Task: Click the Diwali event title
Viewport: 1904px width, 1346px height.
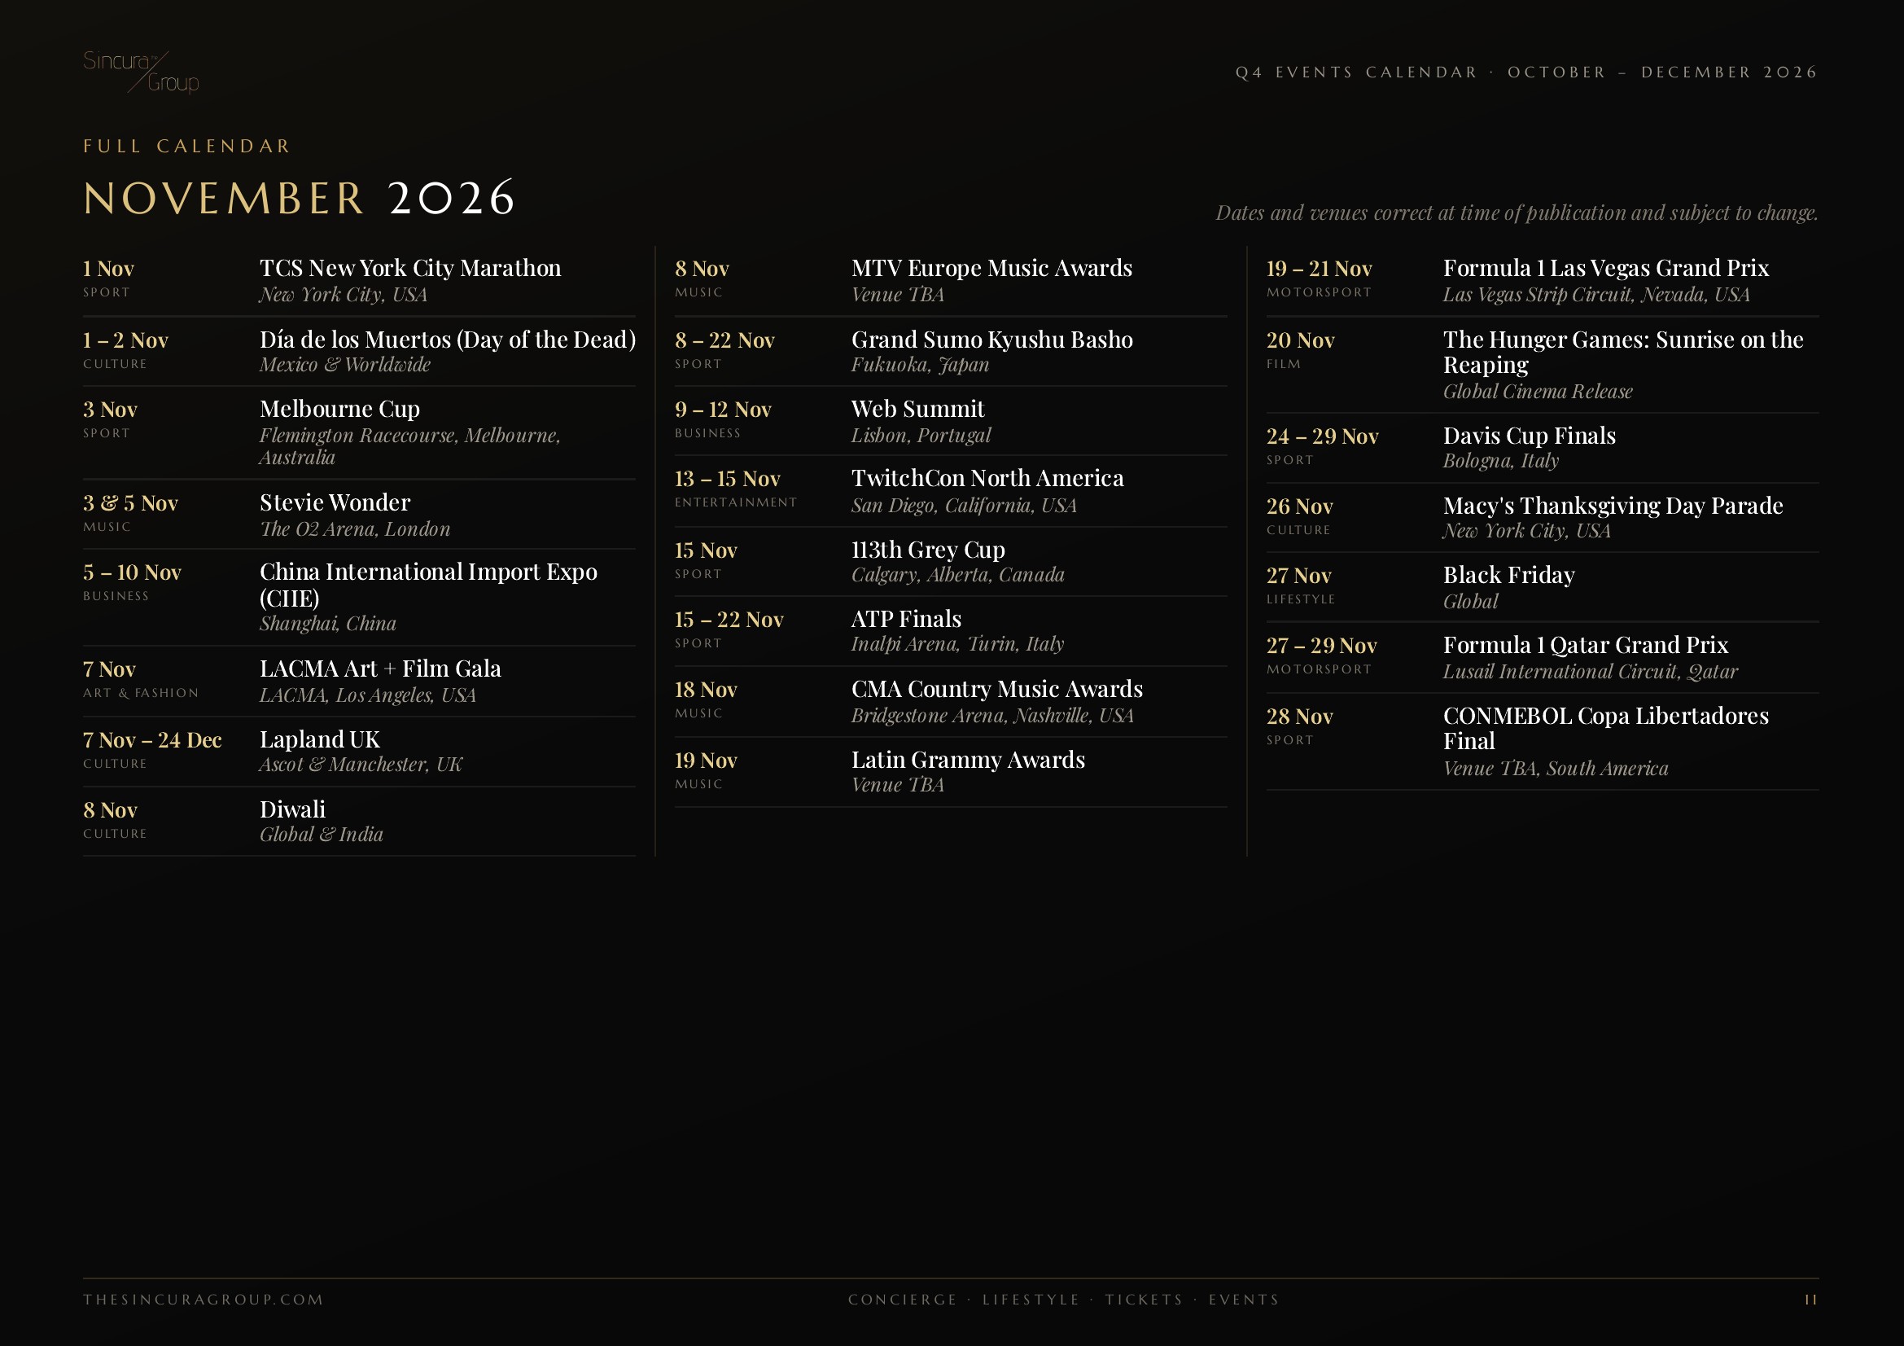Action: coord(292,809)
